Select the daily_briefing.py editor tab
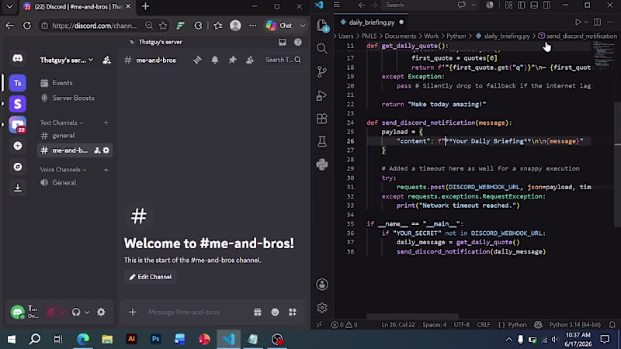The image size is (621, 349). [372, 22]
